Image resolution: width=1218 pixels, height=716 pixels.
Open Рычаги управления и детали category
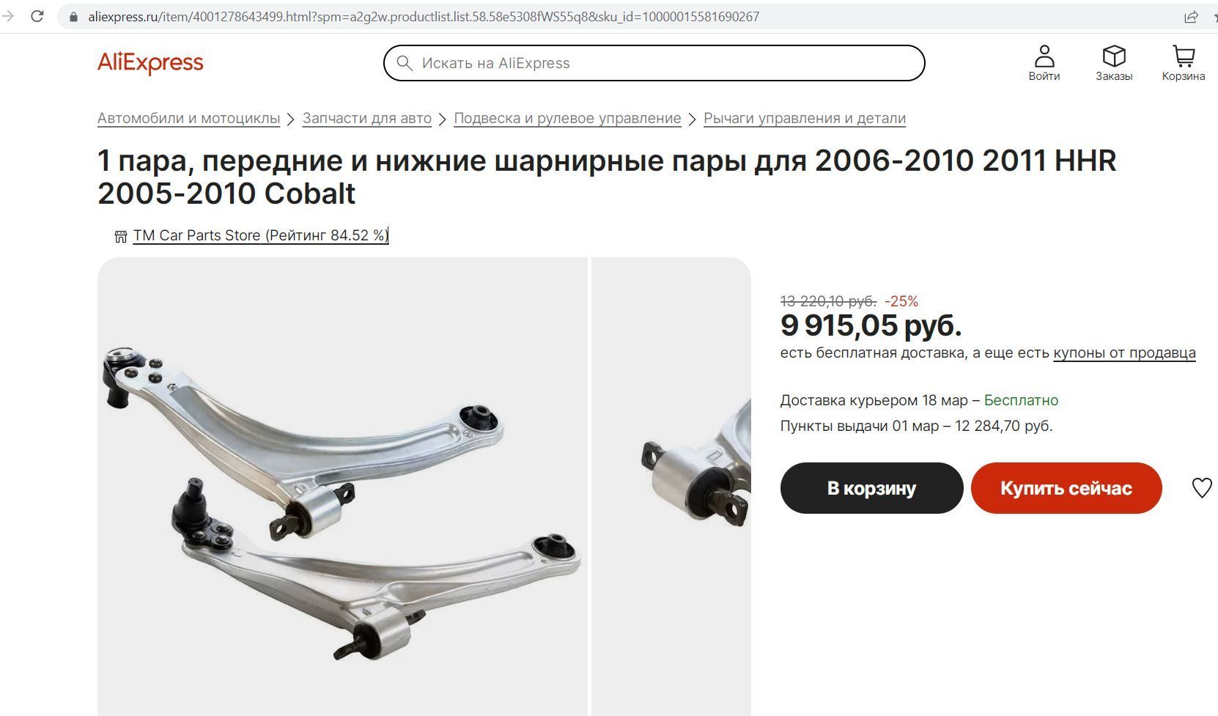click(805, 118)
